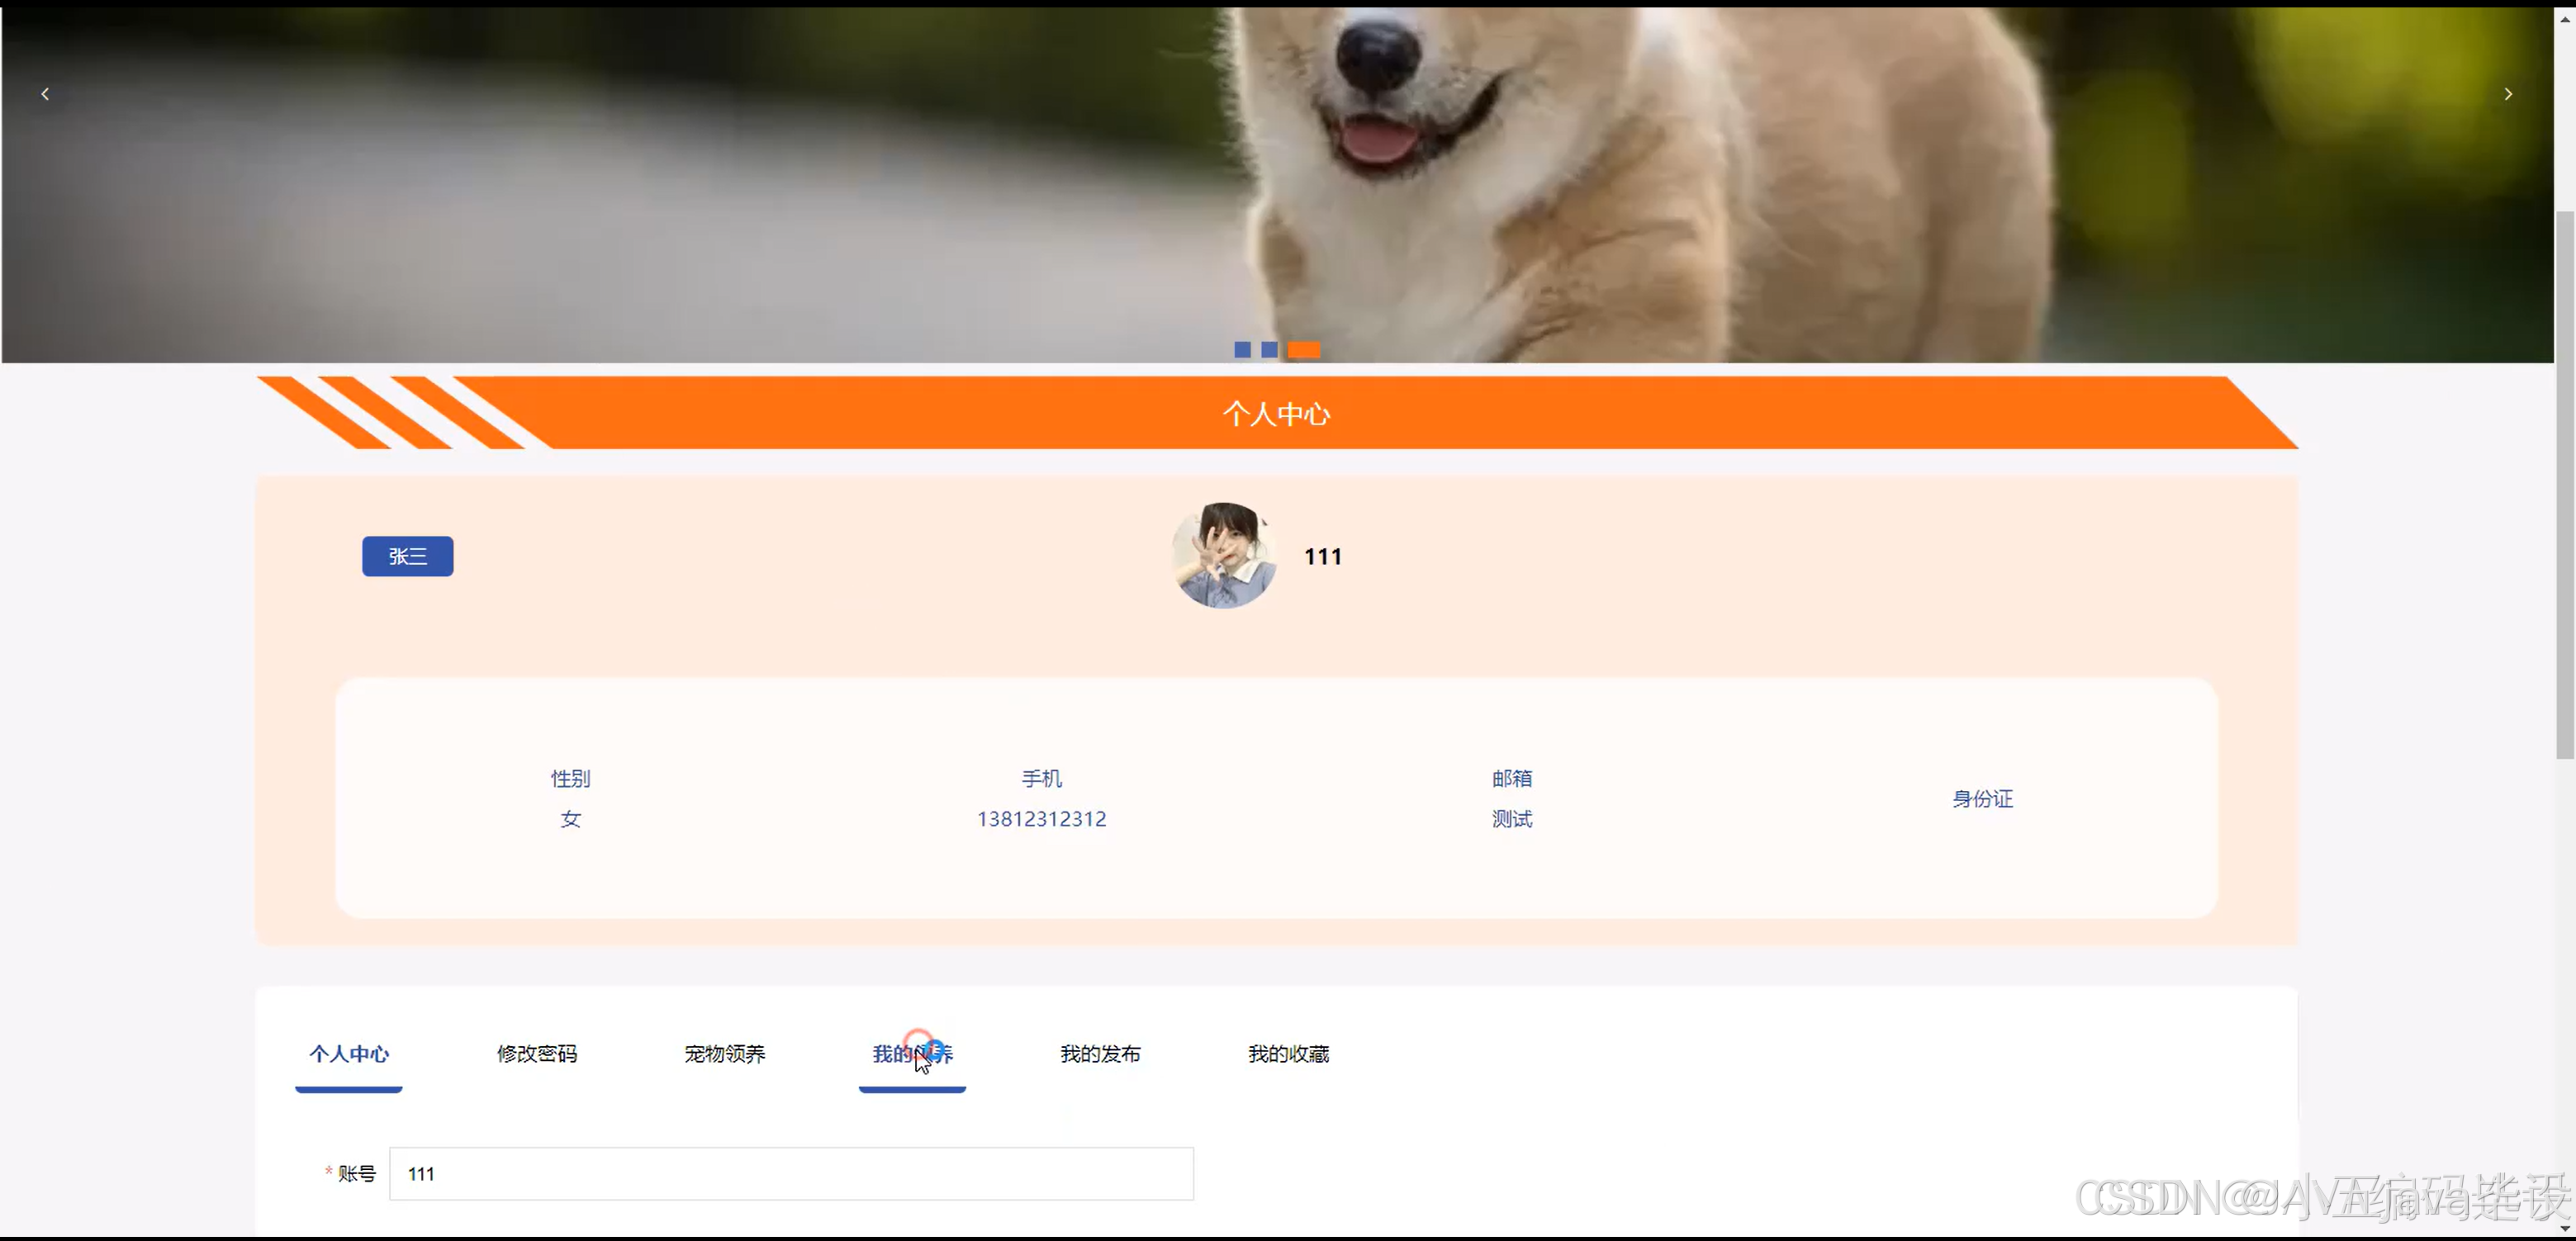Click the blue 张三 button
The image size is (2576, 1241).
pyautogui.click(x=407, y=556)
